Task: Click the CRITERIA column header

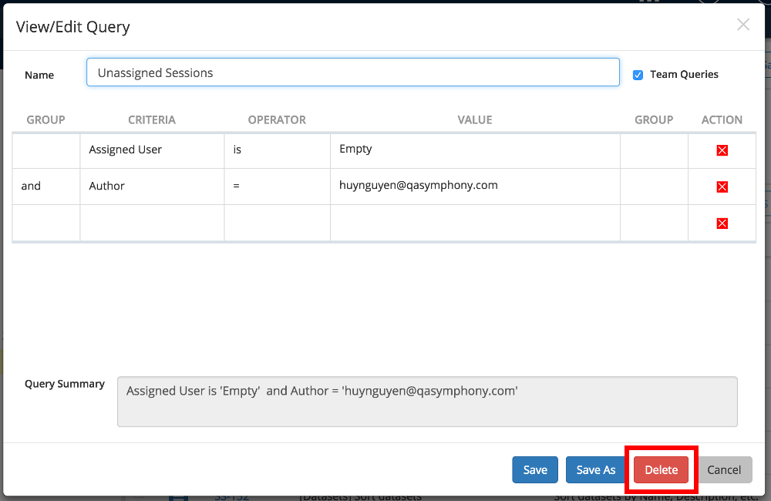Action: pos(151,120)
